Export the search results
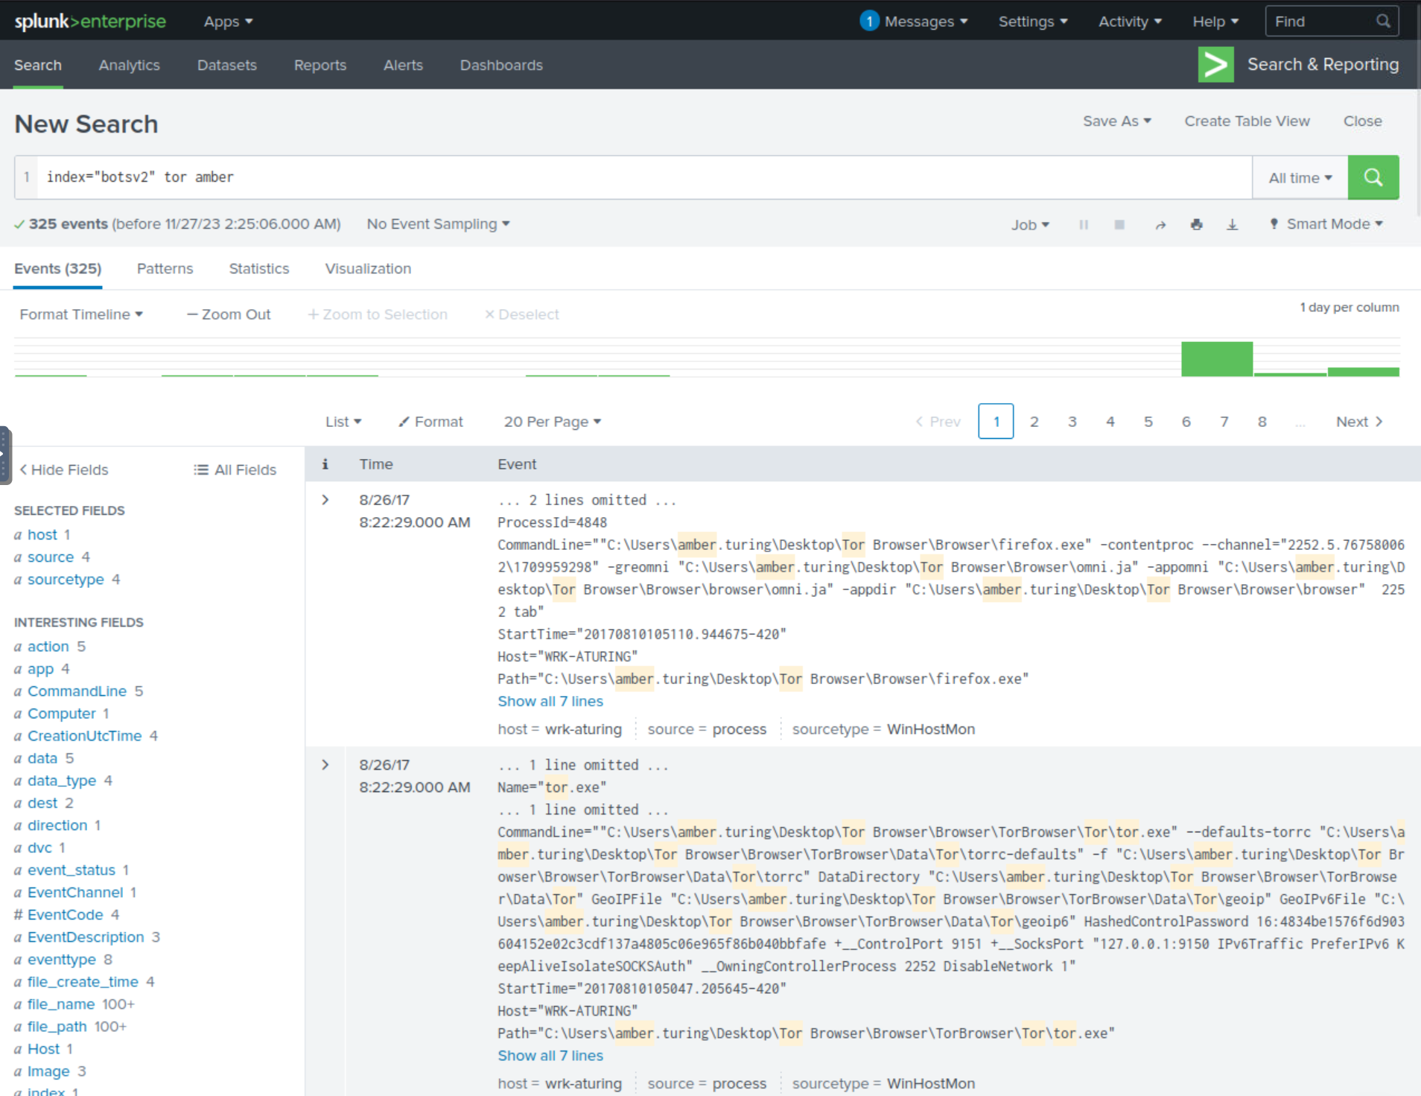This screenshot has height=1096, width=1421. point(1233,224)
